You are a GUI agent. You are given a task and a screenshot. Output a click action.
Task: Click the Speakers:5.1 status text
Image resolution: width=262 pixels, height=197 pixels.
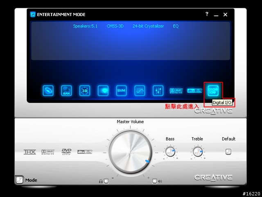85,26
